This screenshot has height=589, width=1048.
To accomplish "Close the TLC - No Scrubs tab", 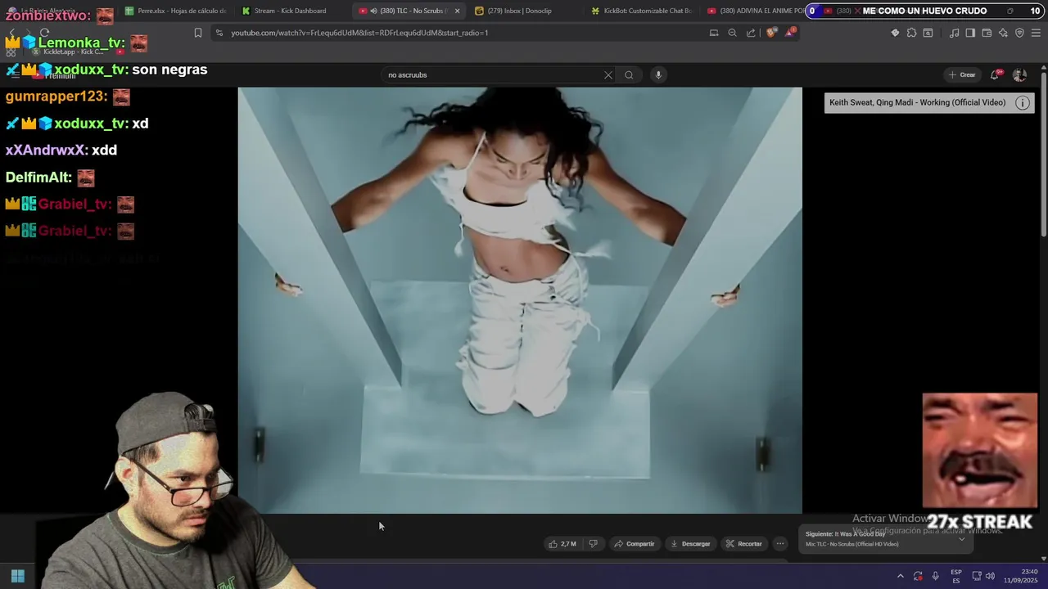I will coord(457,11).
